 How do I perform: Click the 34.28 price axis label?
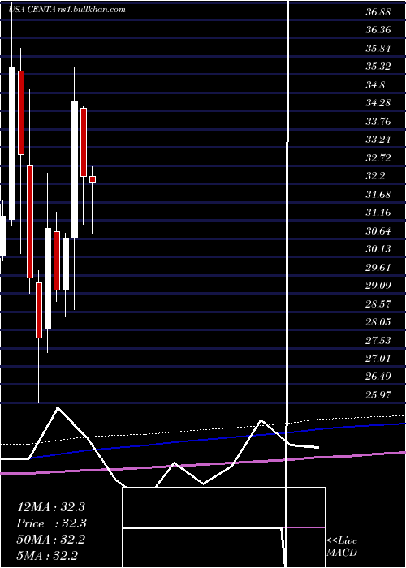coord(378,103)
